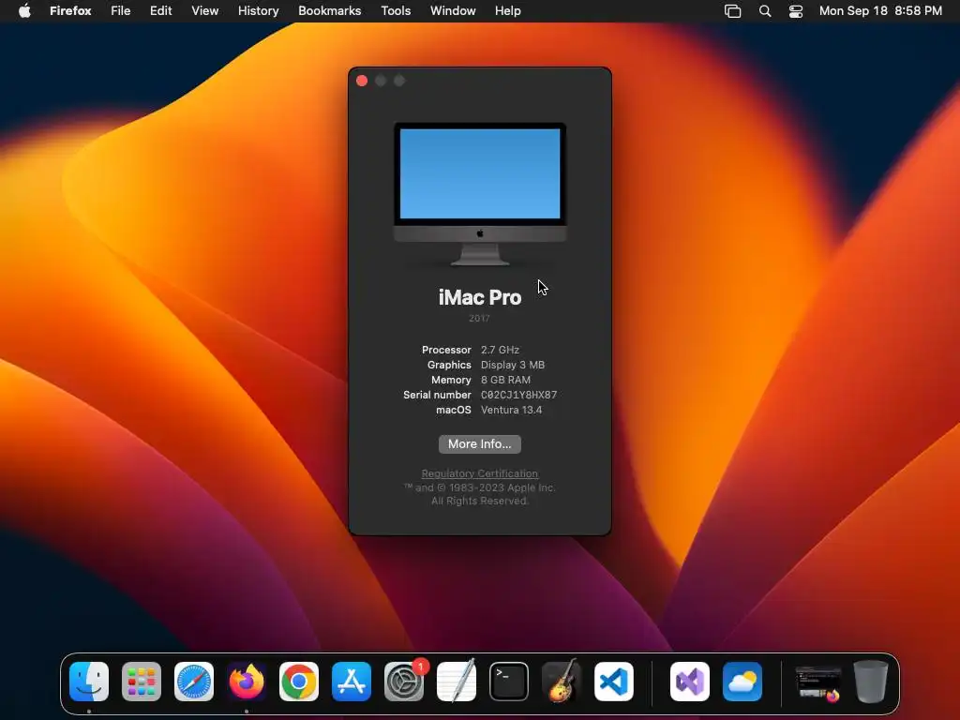The width and height of the screenshot is (960, 720).
Task: Click the iMac Pro title text
Action: 480,297
